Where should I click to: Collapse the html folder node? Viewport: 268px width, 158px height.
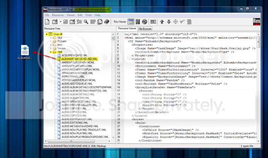click(51, 52)
